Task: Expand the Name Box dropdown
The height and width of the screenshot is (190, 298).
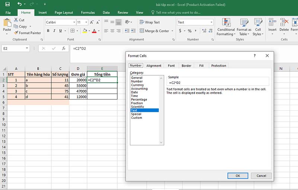Action: pos(27,48)
